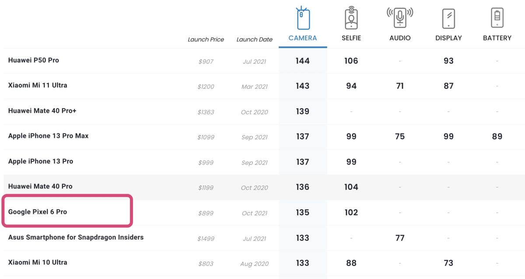Image resolution: width=525 pixels, height=279 pixels.
Task: Open Apple iPhone 13 Pro Max entry
Action: tap(48, 136)
